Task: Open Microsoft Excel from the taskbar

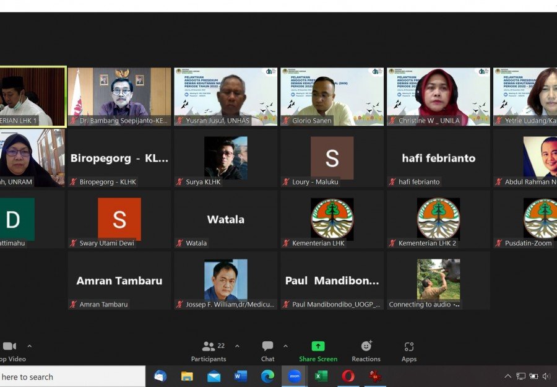Action: pyautogui.click(x=321, y=376)
